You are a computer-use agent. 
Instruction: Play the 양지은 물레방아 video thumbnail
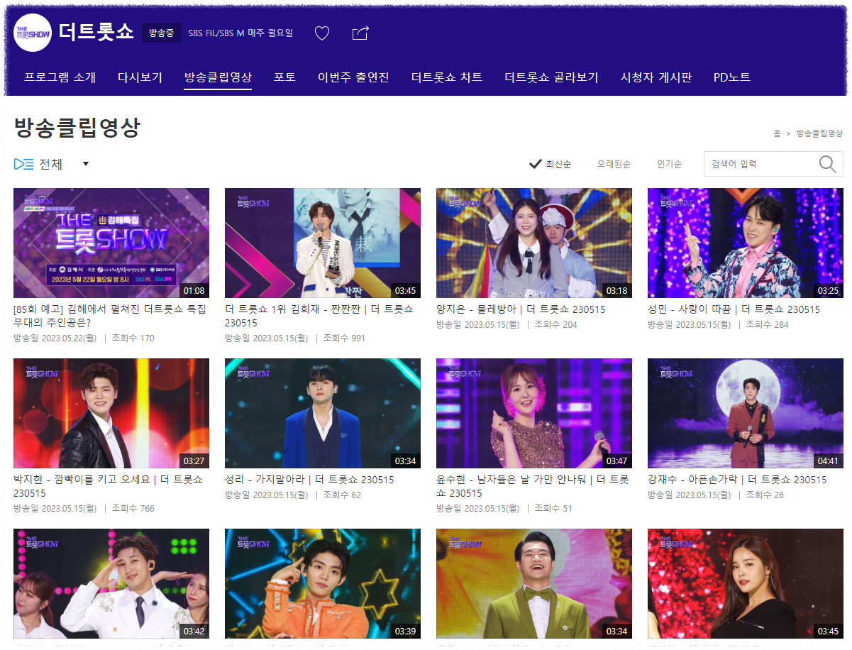[534, 243]
